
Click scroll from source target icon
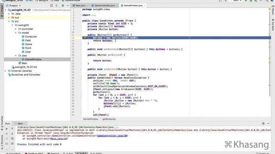52,6
